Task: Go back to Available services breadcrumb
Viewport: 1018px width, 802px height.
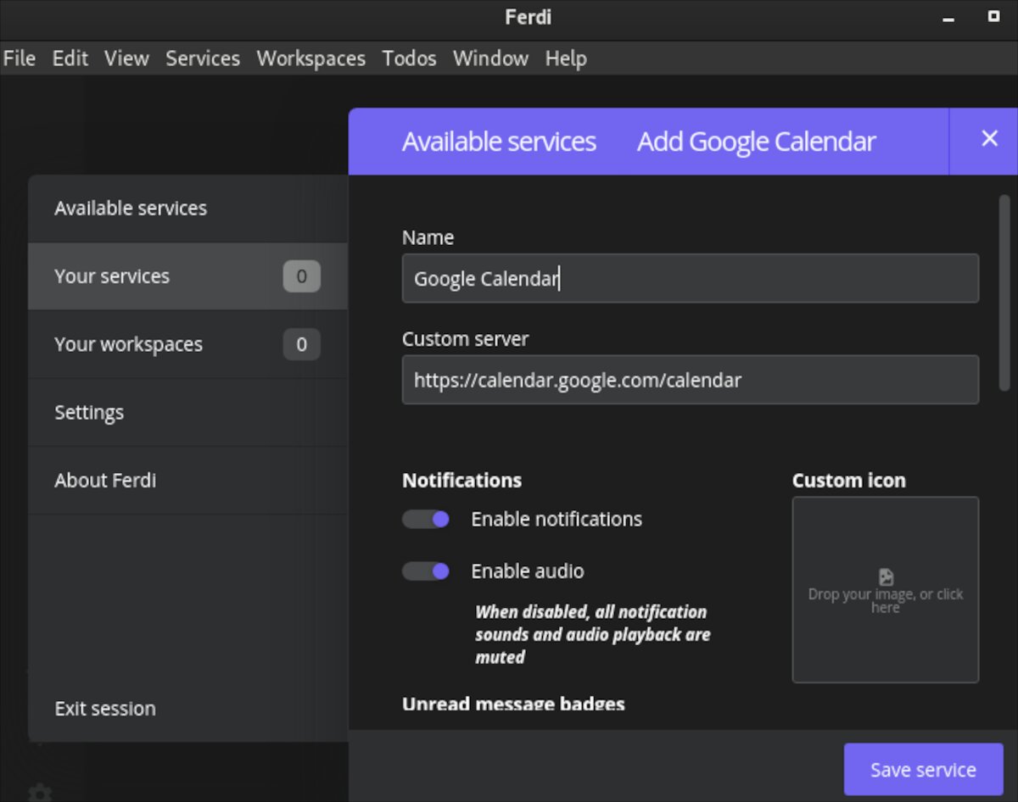Action: [x=499, y=142]
